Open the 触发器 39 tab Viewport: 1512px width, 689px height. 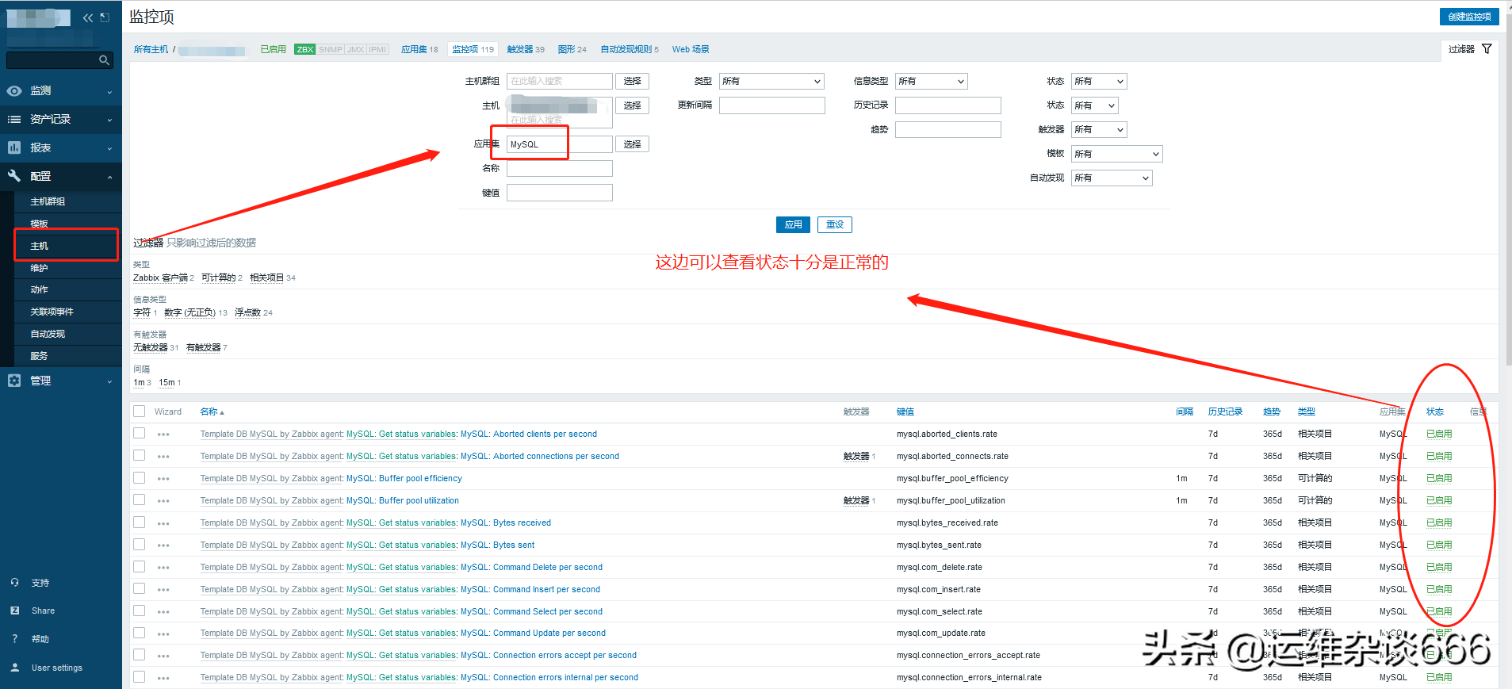pos(526,49)
